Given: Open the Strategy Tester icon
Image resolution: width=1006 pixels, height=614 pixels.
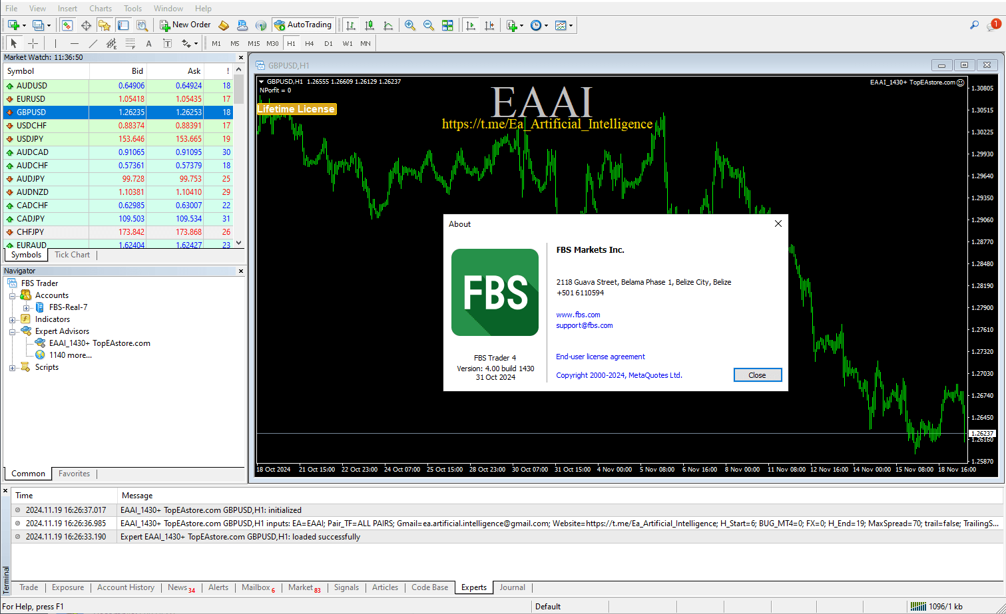Looking at the screenshot, I should coord(142,25).
